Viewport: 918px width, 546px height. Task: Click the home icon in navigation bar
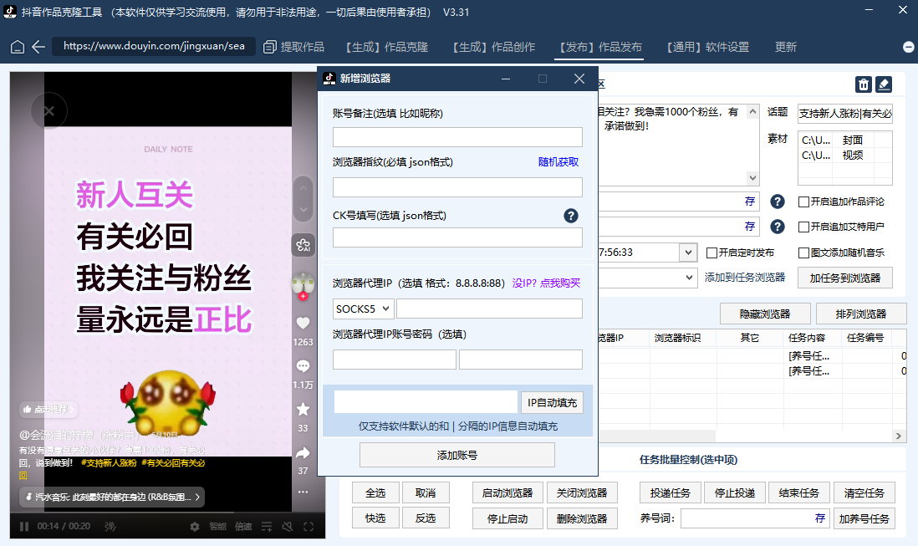click(18, 47)
